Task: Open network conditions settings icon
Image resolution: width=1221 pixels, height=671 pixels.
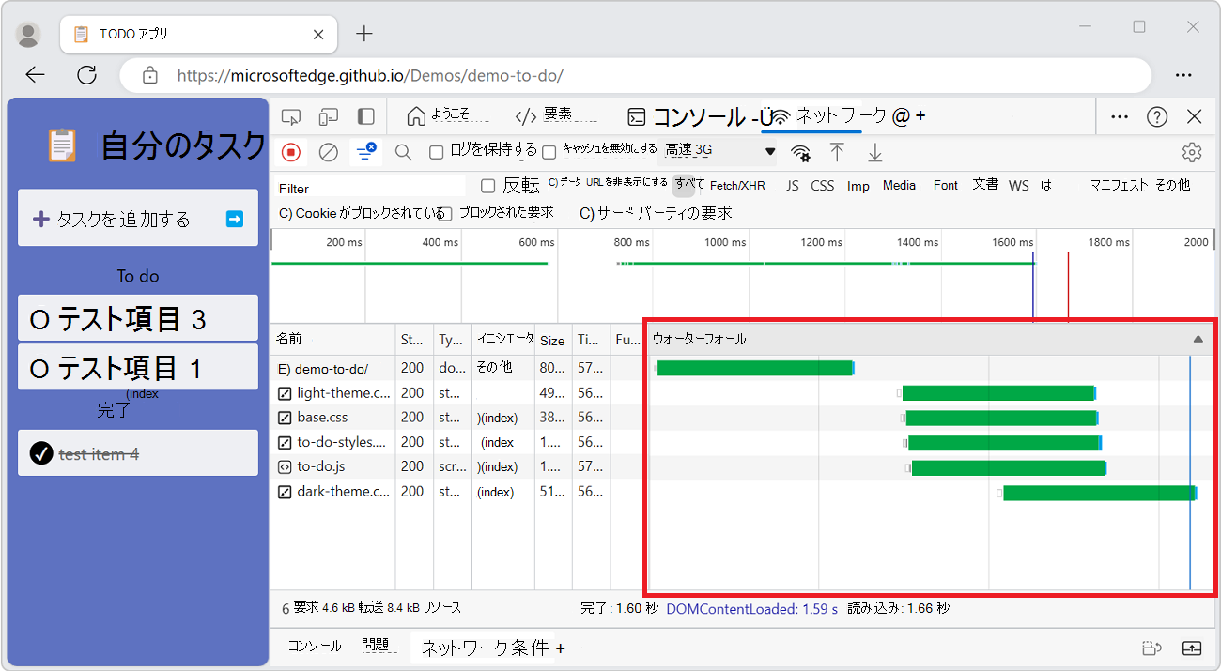Action: (x=800, y=151)
